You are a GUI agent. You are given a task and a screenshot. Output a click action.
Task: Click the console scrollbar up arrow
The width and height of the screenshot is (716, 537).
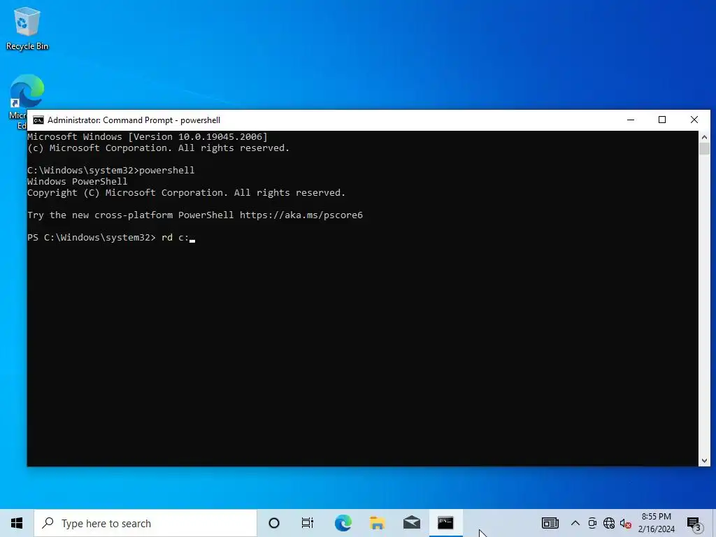click(704, 136)
